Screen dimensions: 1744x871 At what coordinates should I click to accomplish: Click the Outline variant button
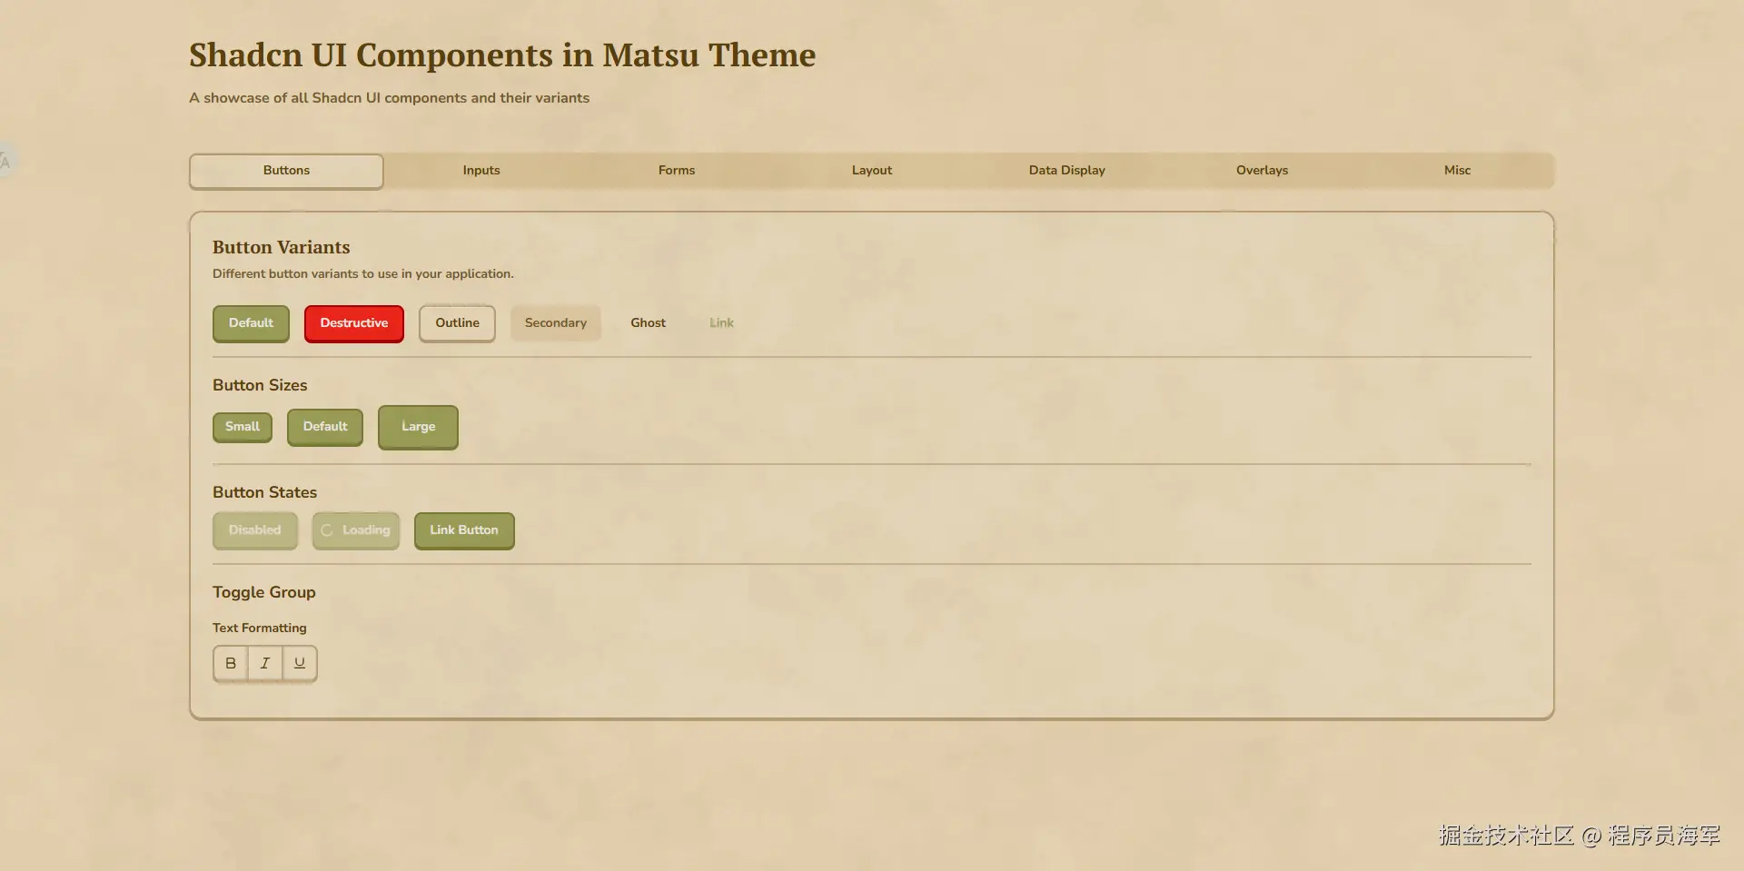coord(457,323)
